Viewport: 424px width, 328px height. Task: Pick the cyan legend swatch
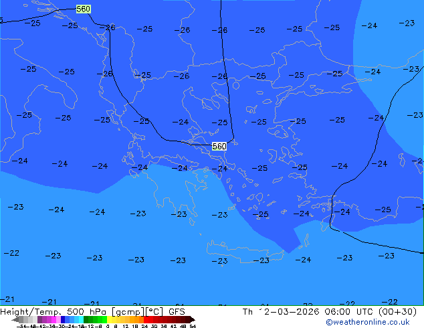click(81, 319)
